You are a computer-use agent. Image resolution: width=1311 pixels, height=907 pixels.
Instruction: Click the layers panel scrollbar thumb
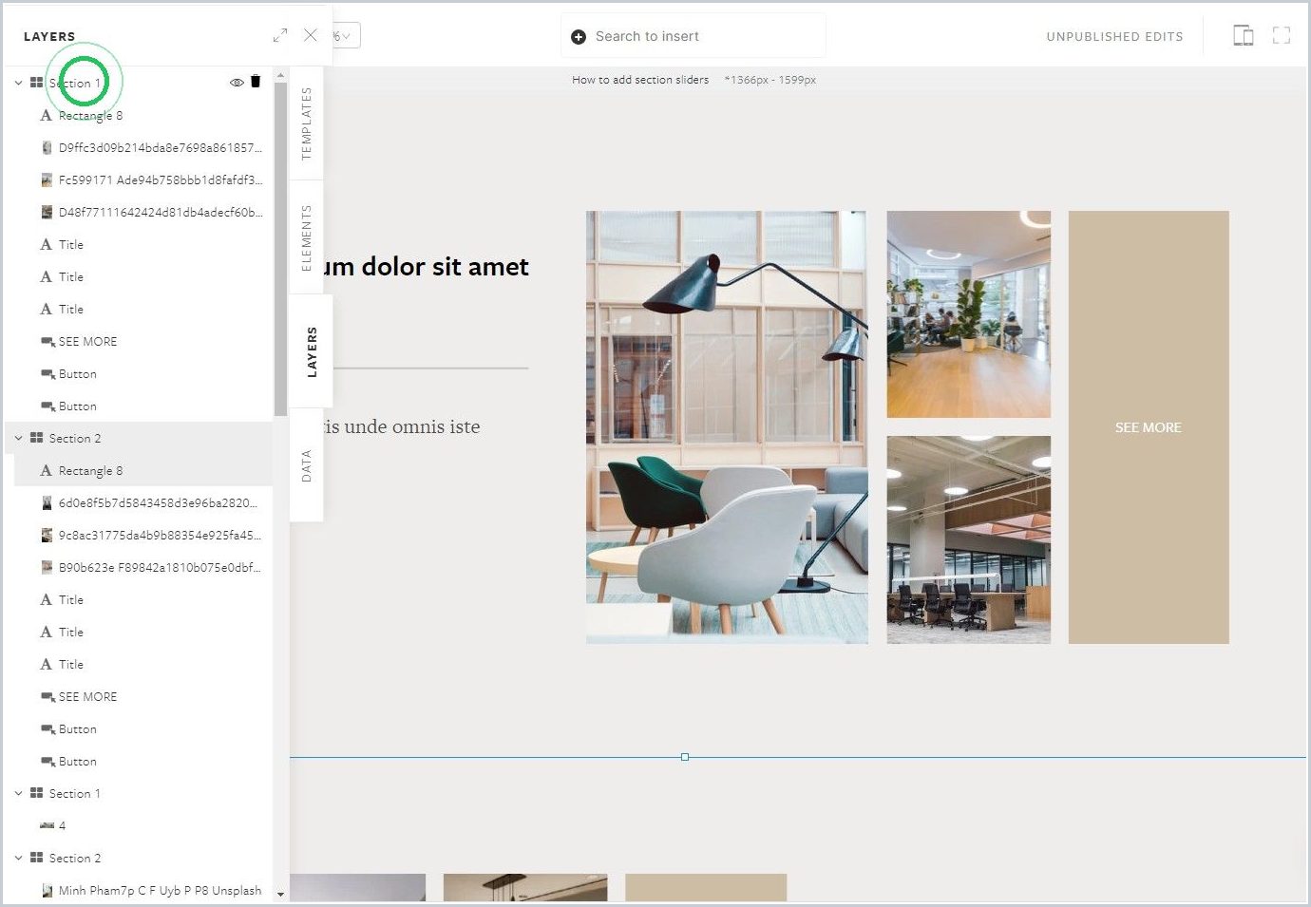280,249
